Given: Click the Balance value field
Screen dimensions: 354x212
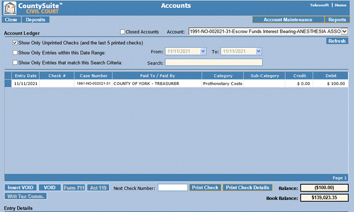Looking at the screenshot, I should pos(324,188).
